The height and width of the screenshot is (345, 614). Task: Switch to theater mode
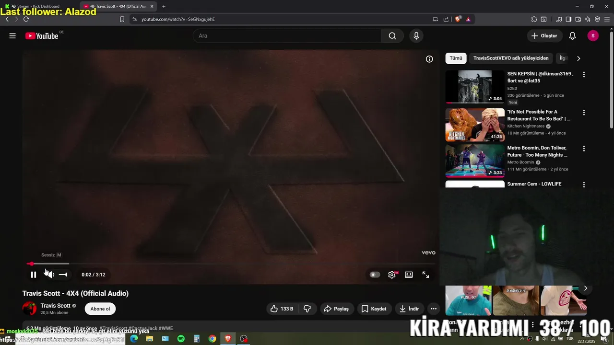[409, 275]
